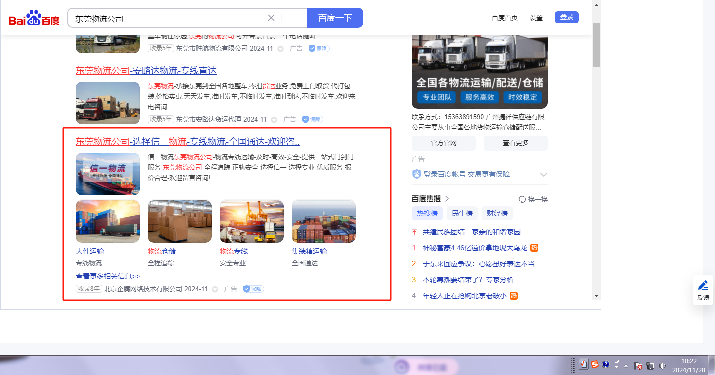
Task: Click the 信一物流 ship thumbnail
Action: 108,174
